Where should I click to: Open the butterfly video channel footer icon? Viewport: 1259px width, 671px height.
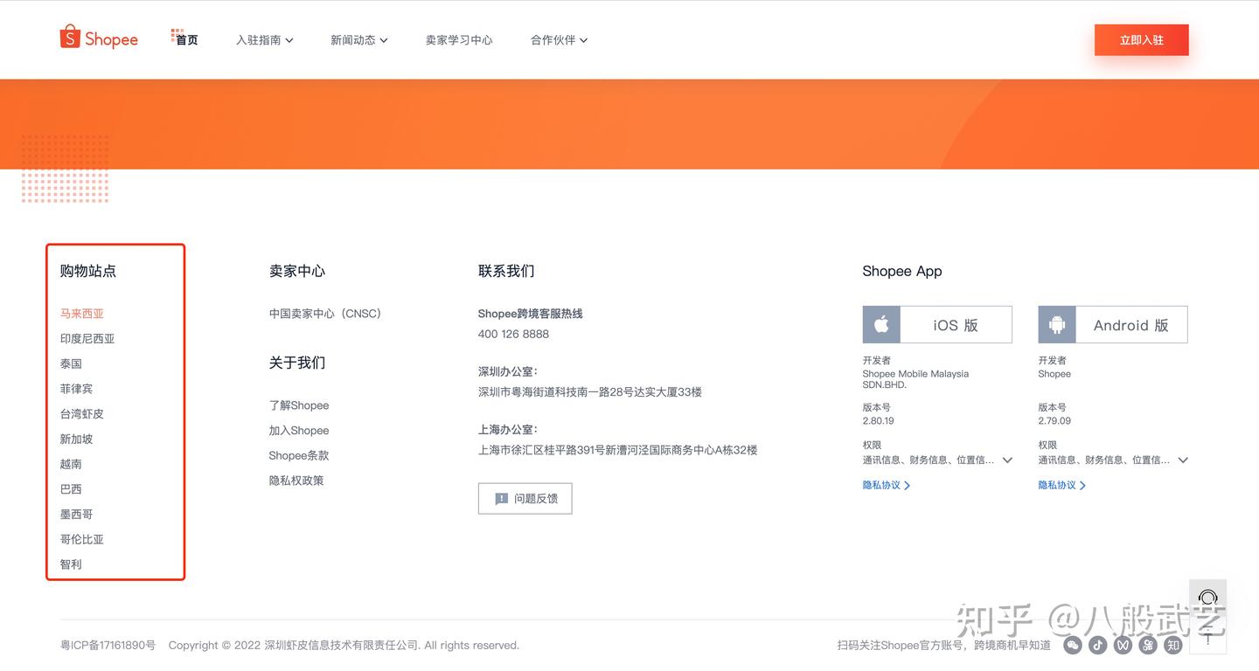coord(1123,646)
